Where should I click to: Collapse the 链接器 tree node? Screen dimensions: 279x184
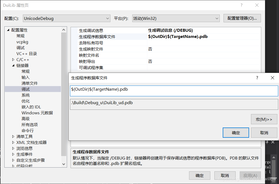tap(13, 65)
